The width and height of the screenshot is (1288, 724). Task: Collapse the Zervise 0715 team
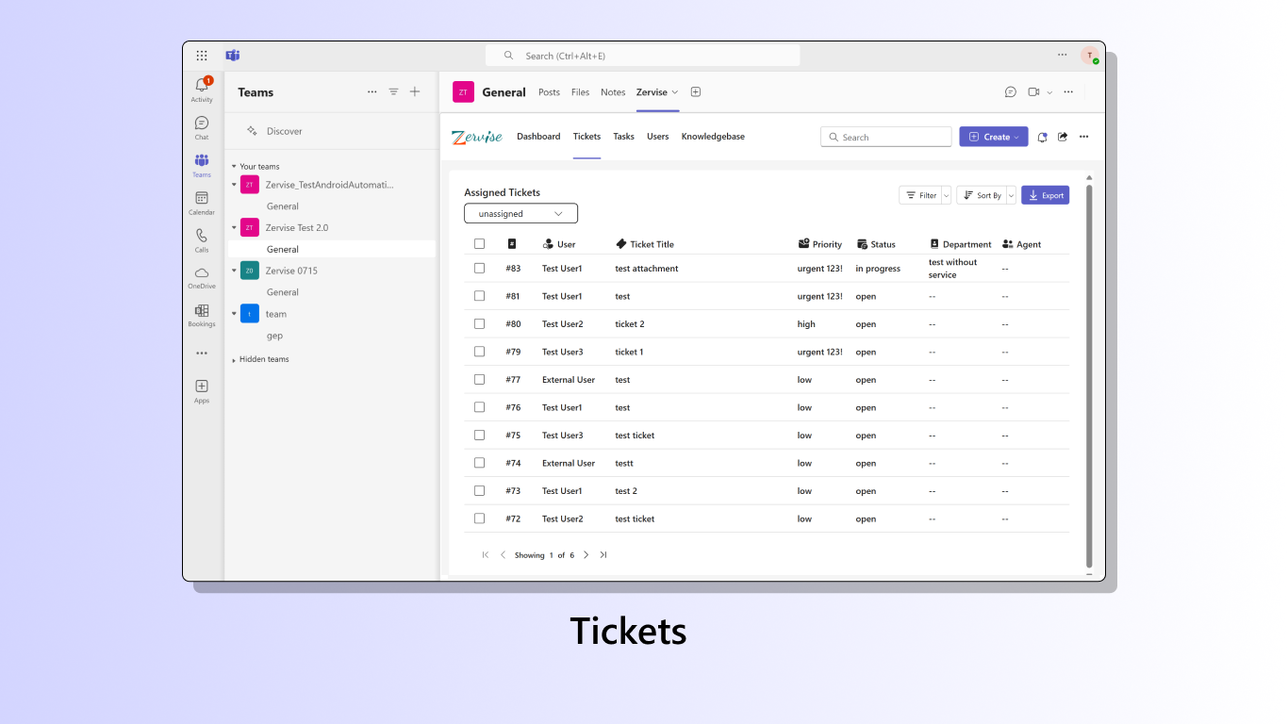click(235, 271)
